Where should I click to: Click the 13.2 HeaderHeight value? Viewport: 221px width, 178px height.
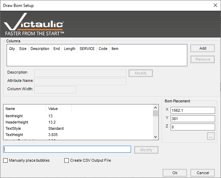pyautogui.click(x=52, y=122)
